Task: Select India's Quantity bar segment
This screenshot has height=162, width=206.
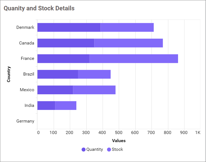Action: pyautogui.click(x=46, y=105)
